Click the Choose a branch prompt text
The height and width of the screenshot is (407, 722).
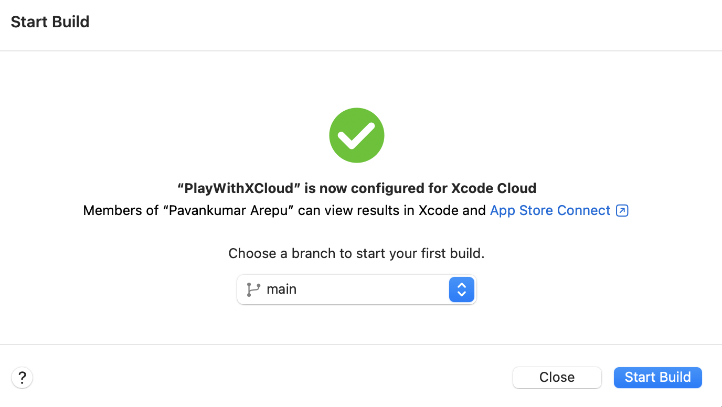356,253
